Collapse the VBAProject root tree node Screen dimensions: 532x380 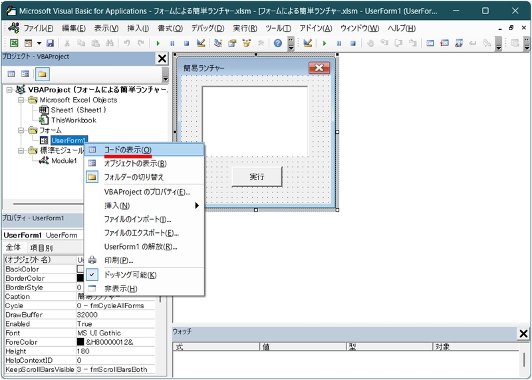tap(9, 90)
